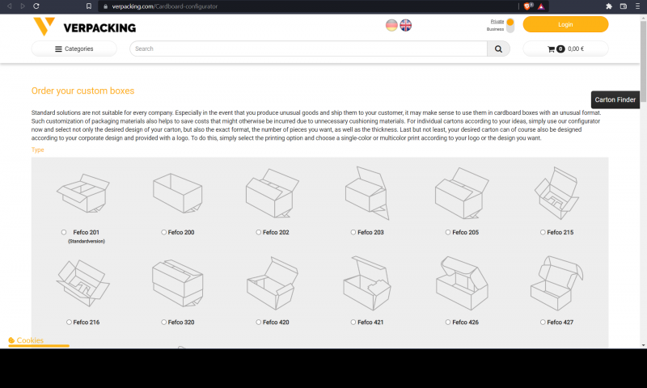The height and width of the screenshot is (388, 647).
Task: Select the Fefco 216 radio button
Action: pyautogui.click(x=69, y=322)
